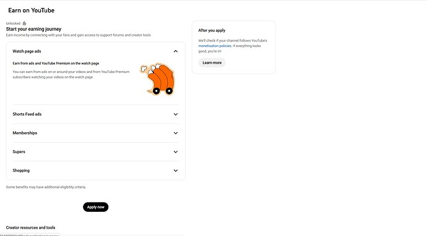Viewport: 427px width, 236px height.
Task: Click the Creator resources and tools heading
Action: click(30, 227)
